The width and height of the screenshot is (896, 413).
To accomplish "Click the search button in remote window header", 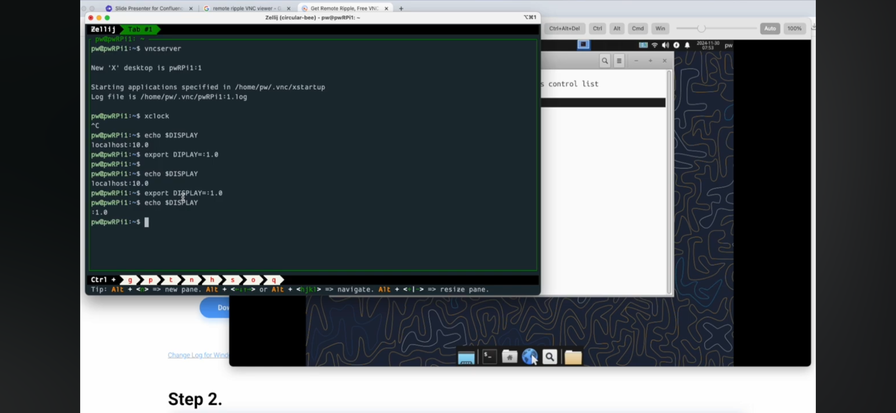I will 605,61.
